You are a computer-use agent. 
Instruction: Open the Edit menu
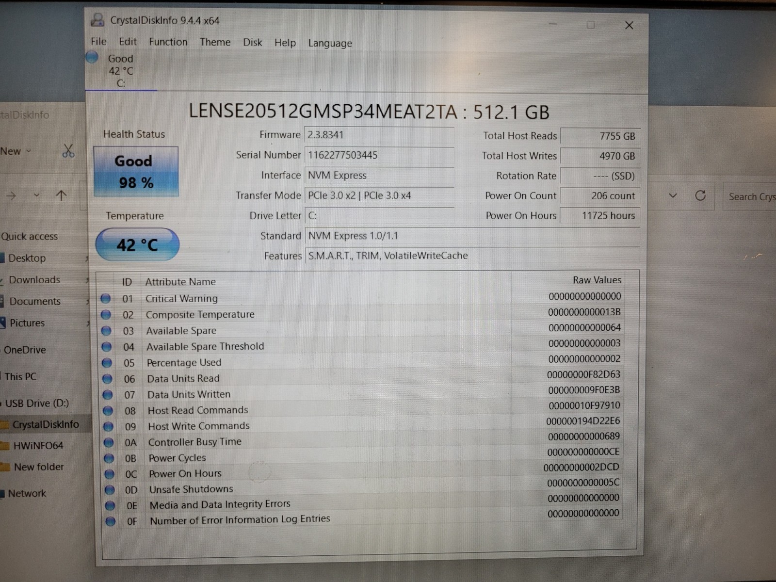[128, 42]
